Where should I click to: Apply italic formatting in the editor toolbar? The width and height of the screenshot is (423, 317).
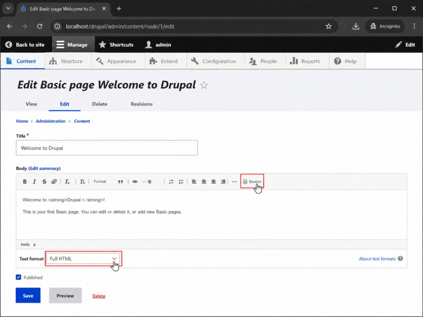pyautogui.click(x=34, y=182)
